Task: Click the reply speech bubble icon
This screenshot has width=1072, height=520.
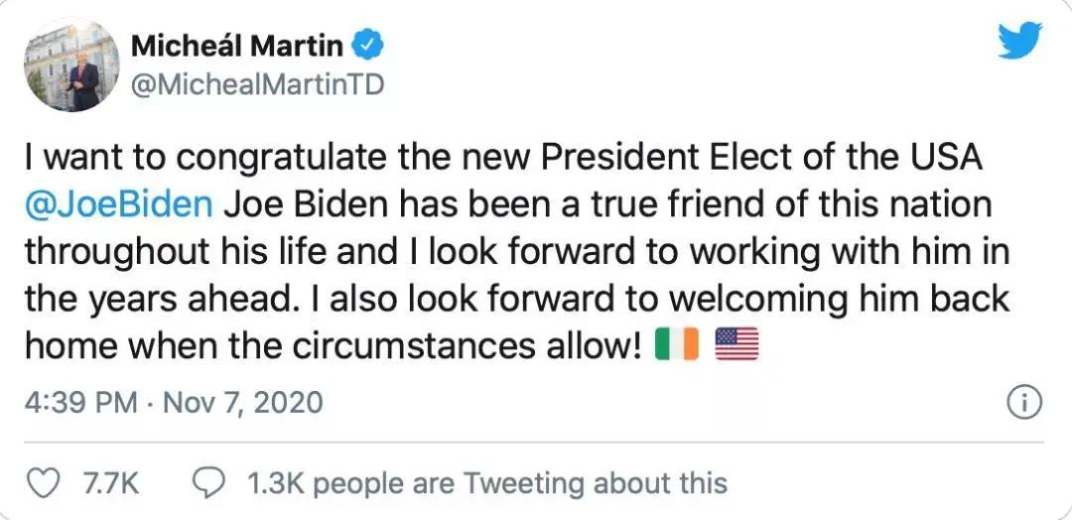Action: click(207, 483)
